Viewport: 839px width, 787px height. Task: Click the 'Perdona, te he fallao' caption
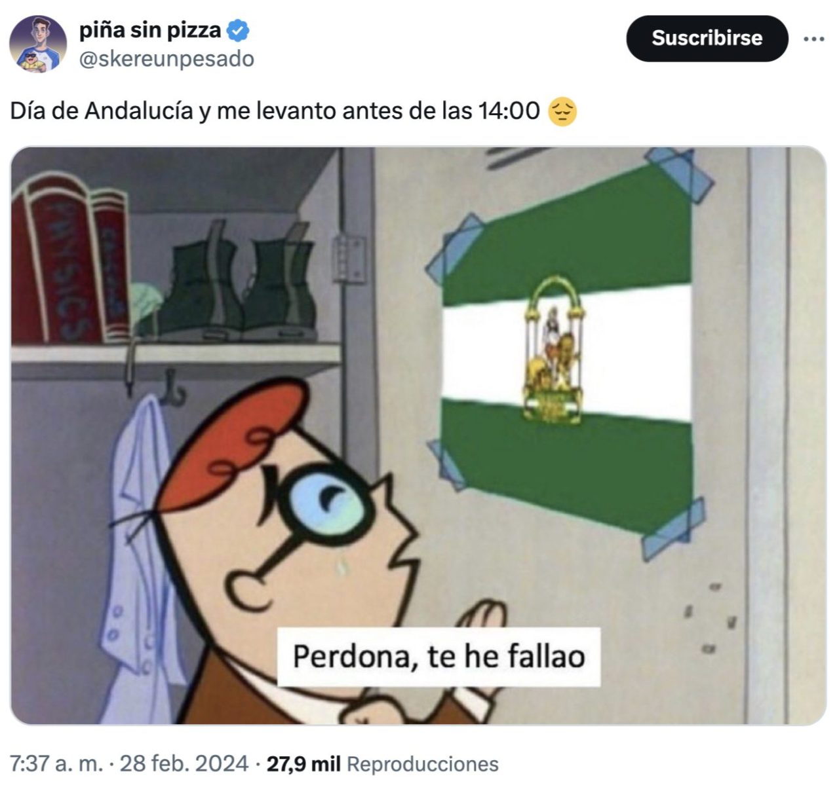pyautogui.click(x=439, y=657)
